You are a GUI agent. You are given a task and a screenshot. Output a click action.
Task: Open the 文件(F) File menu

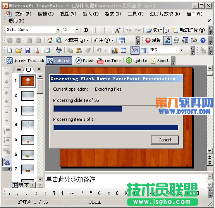[x=23, y=14]
